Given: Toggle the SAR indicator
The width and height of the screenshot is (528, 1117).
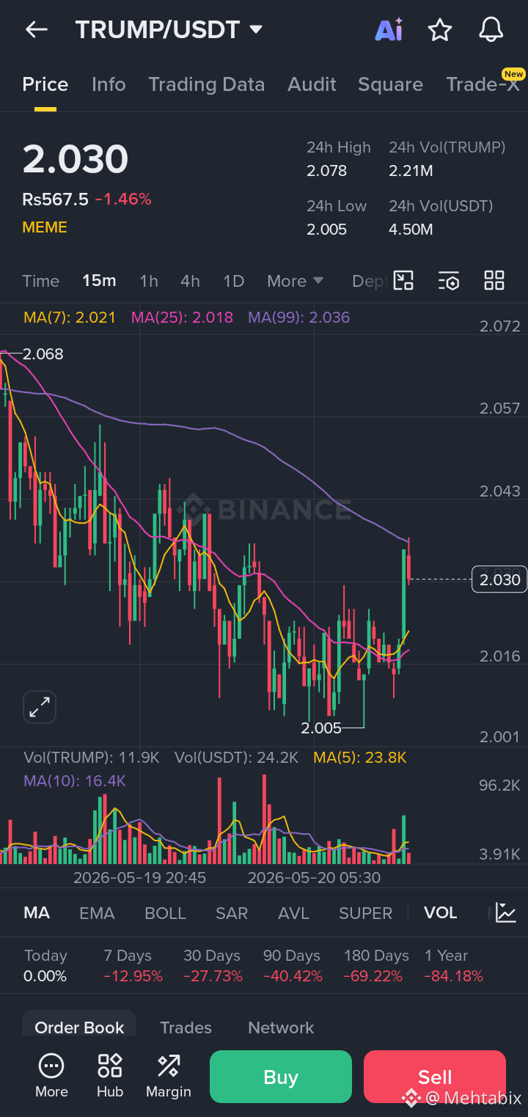Looking at the screenshot, I should click(x=232, y=913).
